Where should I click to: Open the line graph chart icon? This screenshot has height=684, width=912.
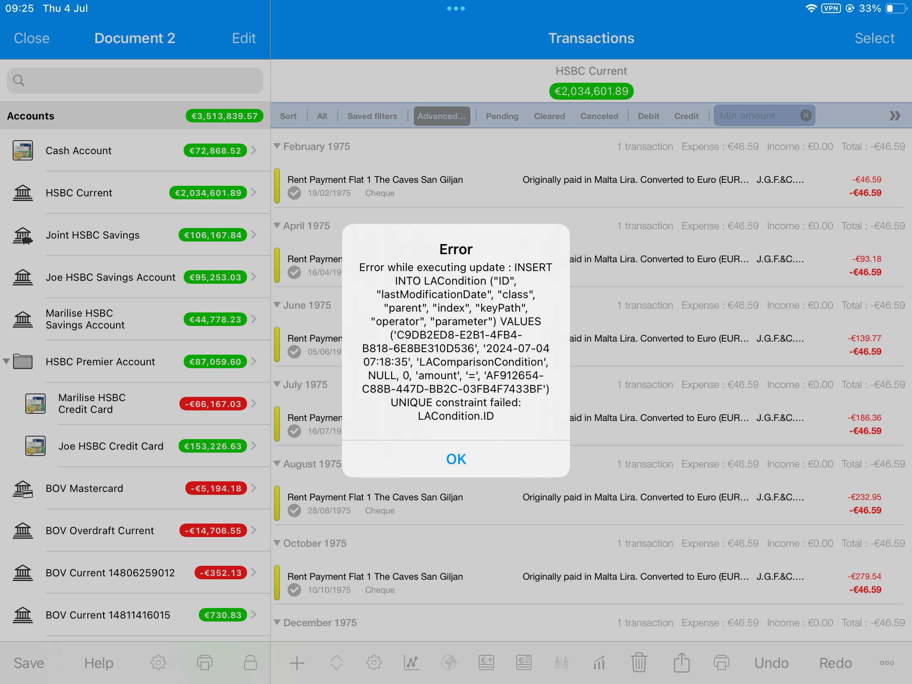click(411, 663)
